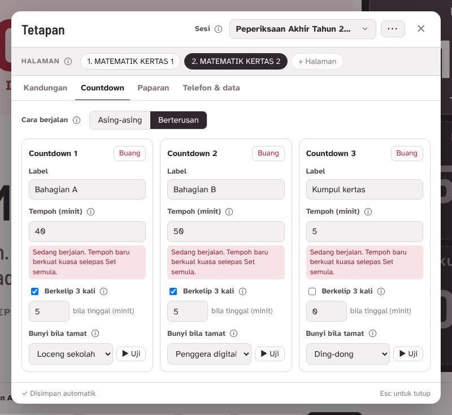Screen dimensions: 452x415
Task: Go to the Telefon & data tab
Action: point(211,88)
